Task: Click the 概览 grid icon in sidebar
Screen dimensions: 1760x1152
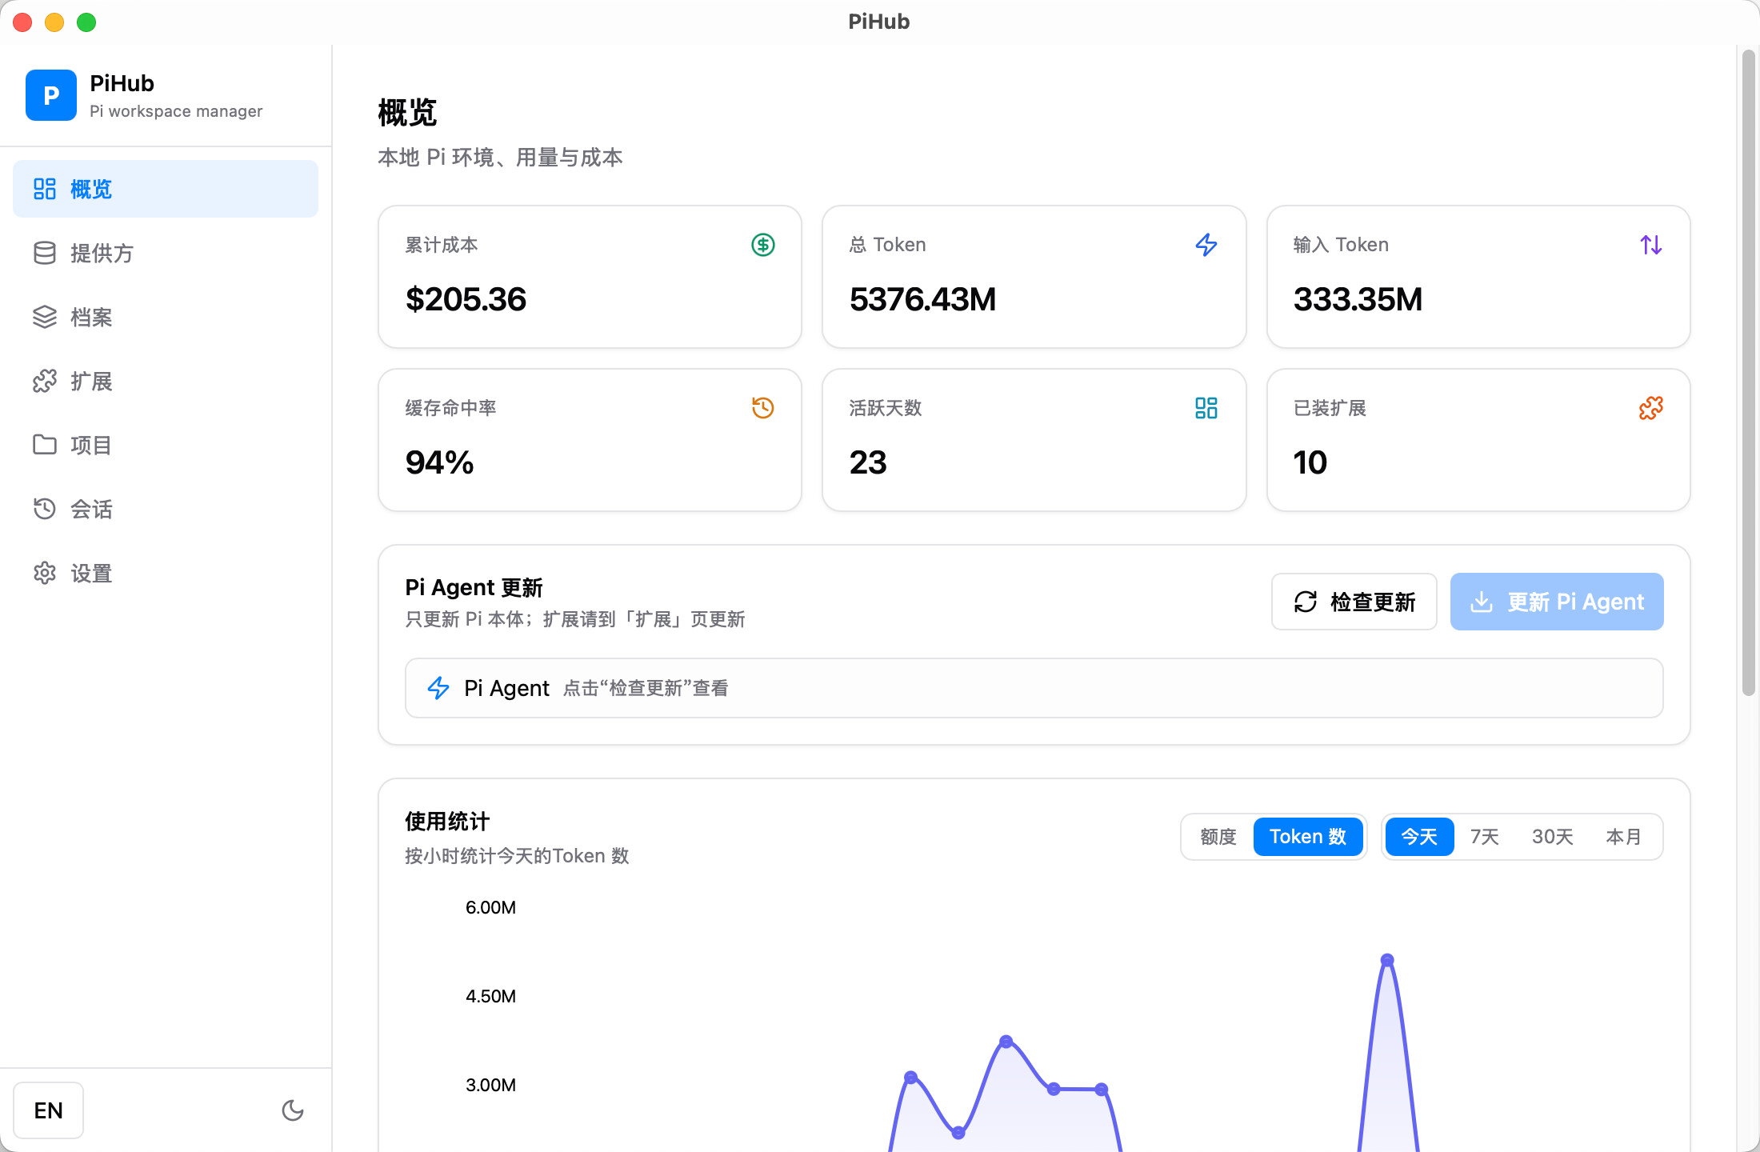Action: point(45,189)
